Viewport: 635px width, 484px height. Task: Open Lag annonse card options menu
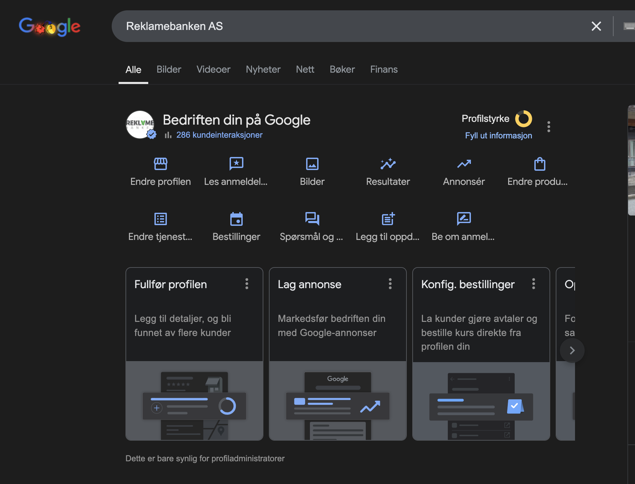pos(390,284)
